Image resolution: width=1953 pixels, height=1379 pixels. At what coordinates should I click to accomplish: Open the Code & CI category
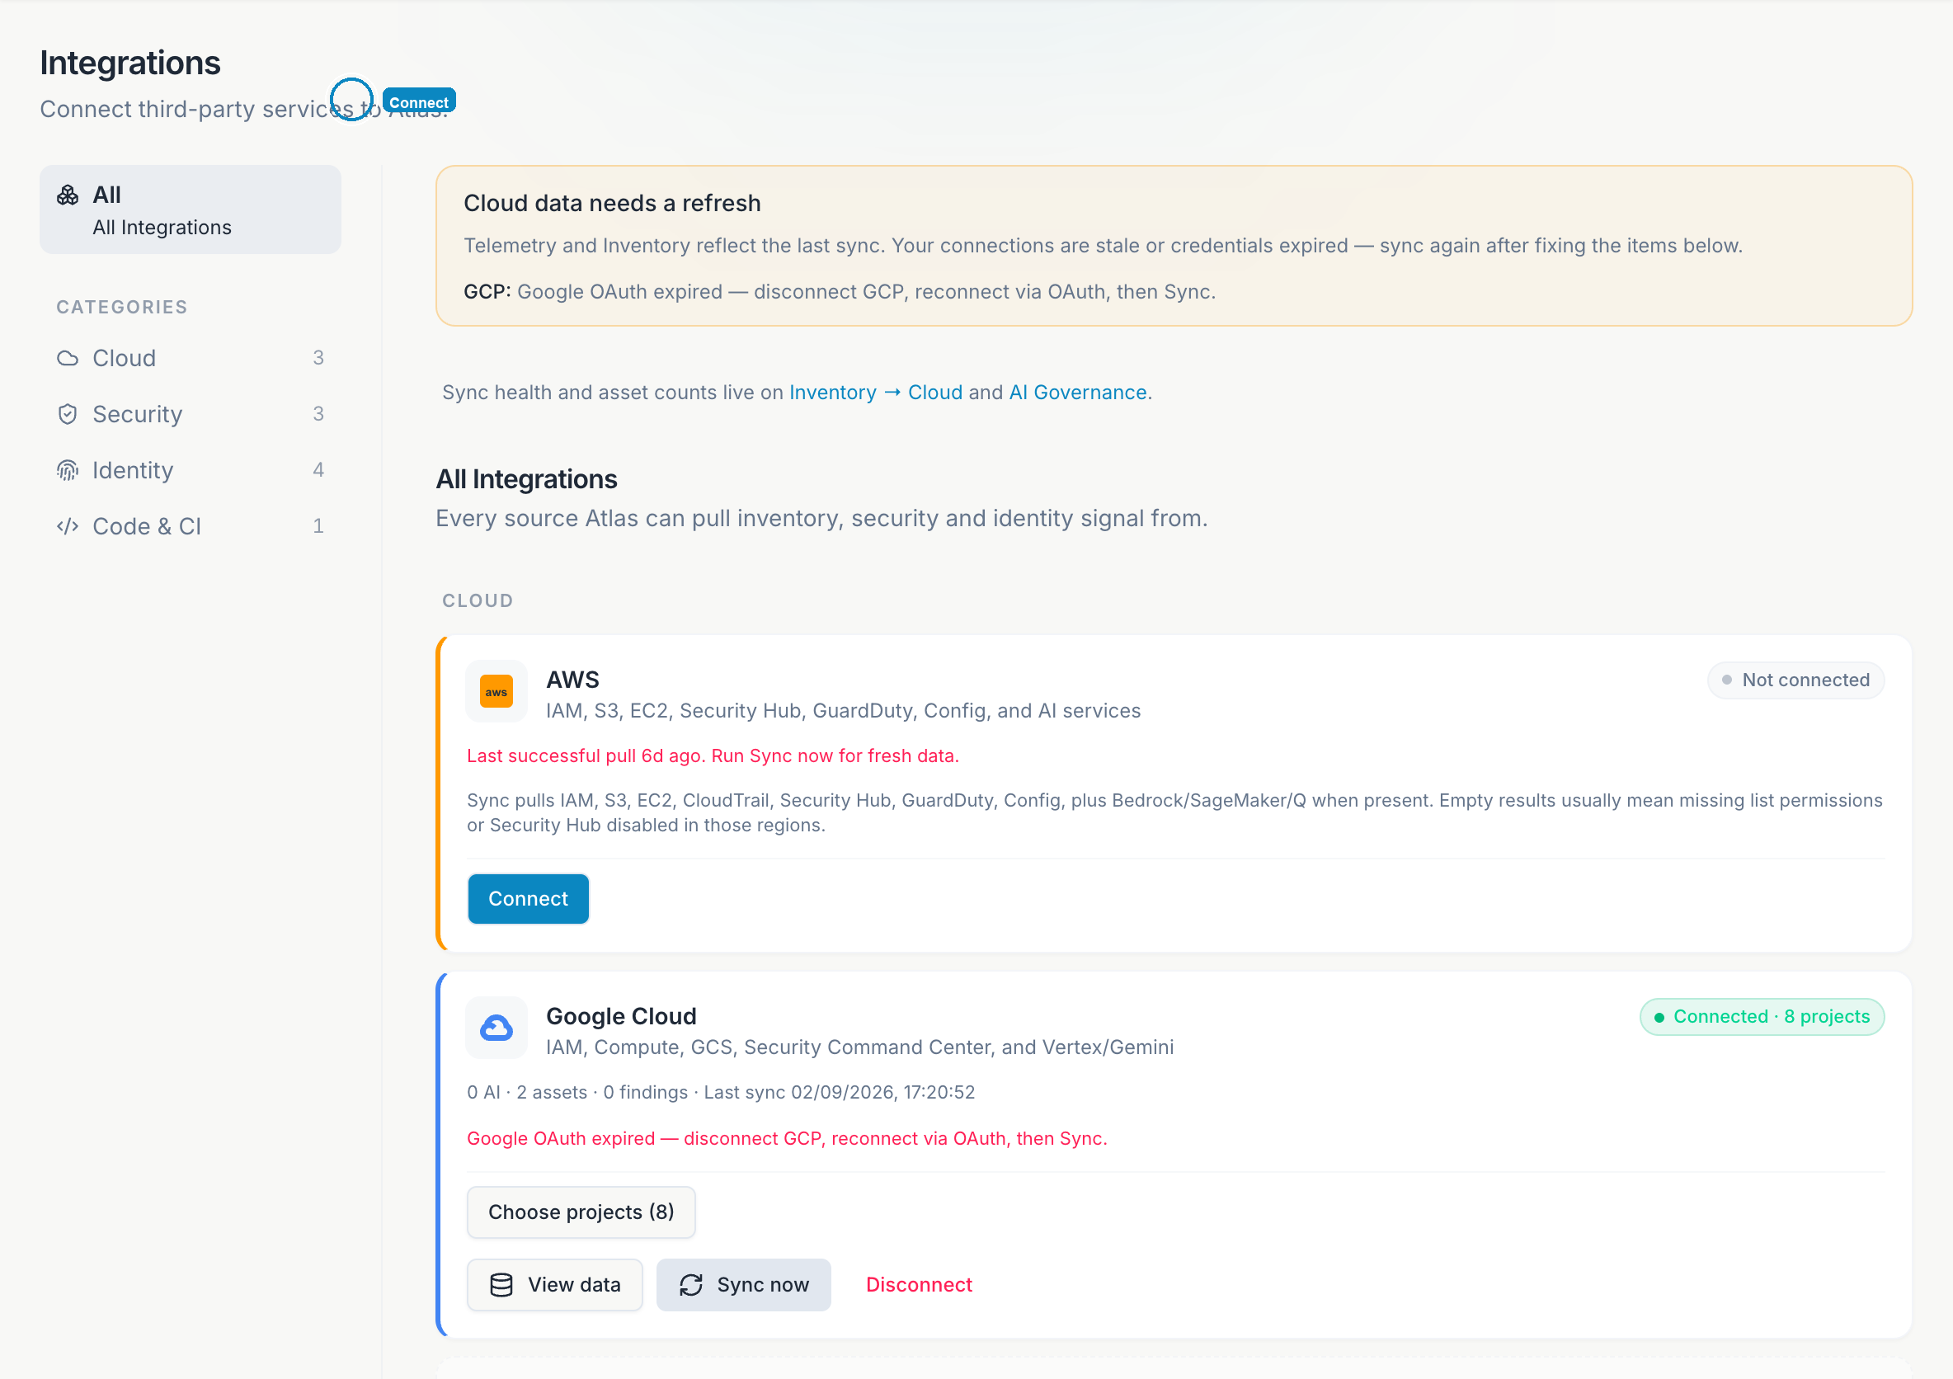tap(190, 526)
